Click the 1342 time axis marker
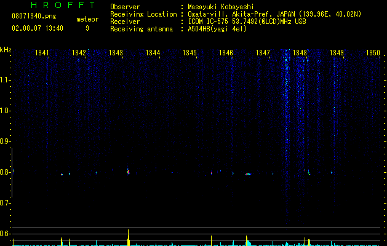 [x=79, y=53]
